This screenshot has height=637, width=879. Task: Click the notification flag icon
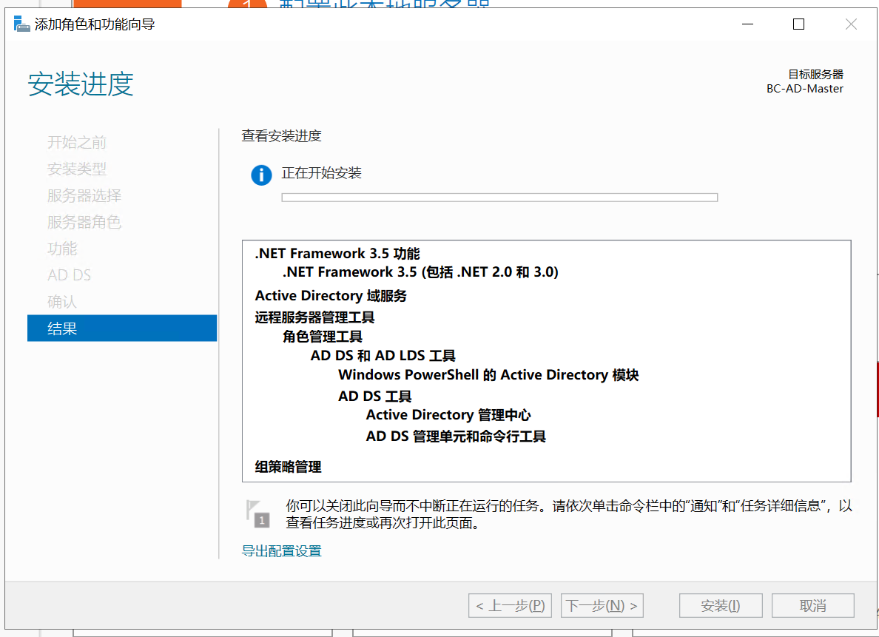(257, 513)
